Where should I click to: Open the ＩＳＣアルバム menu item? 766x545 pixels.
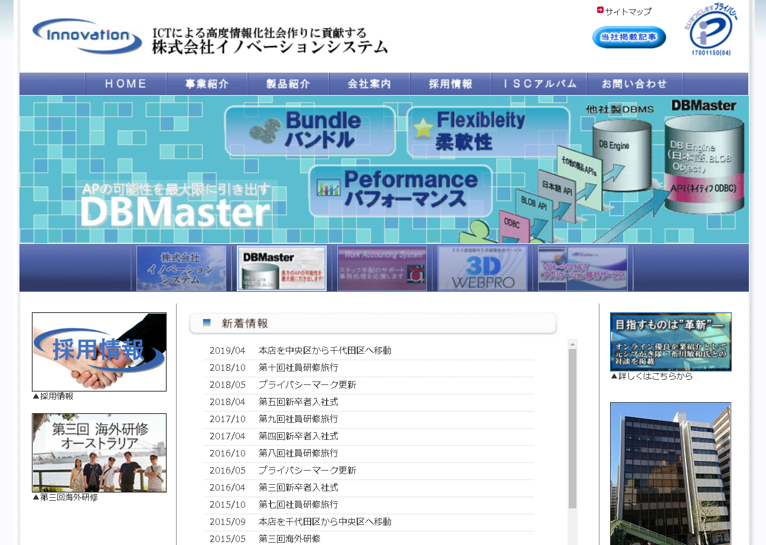click(x=539, y=84)
